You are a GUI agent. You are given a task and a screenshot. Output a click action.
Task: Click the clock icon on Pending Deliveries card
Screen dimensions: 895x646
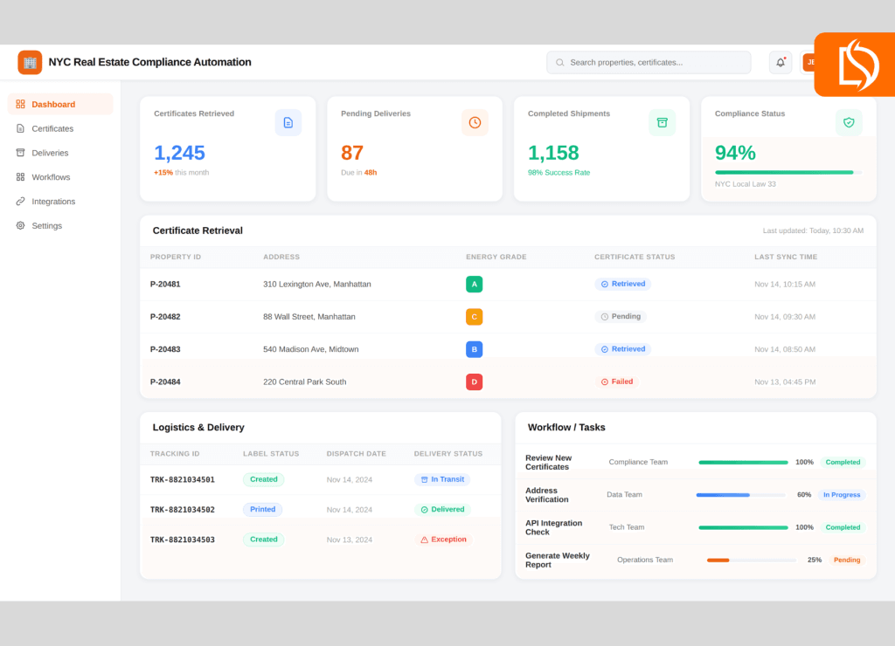pos(475,122)
